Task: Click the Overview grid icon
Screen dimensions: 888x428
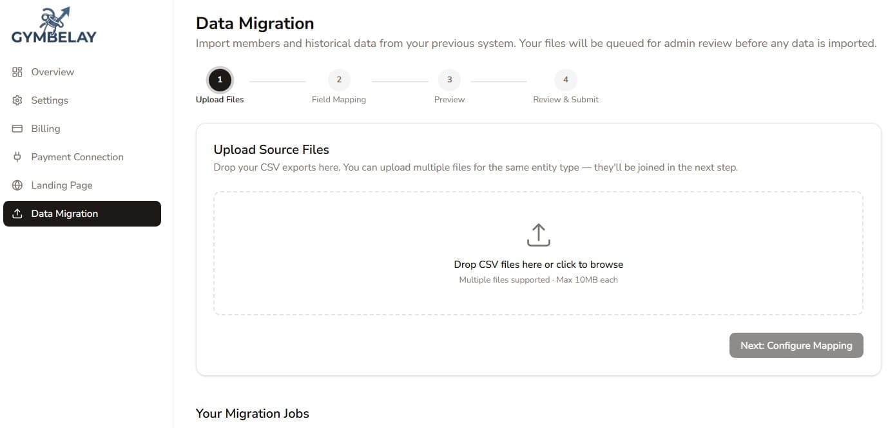Action: (x=17, y=72)
